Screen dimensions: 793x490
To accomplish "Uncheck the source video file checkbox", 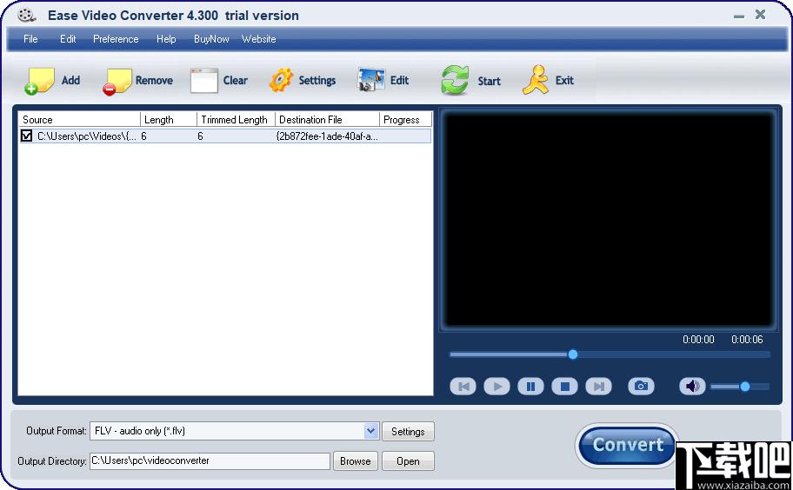I will (27, 136).
